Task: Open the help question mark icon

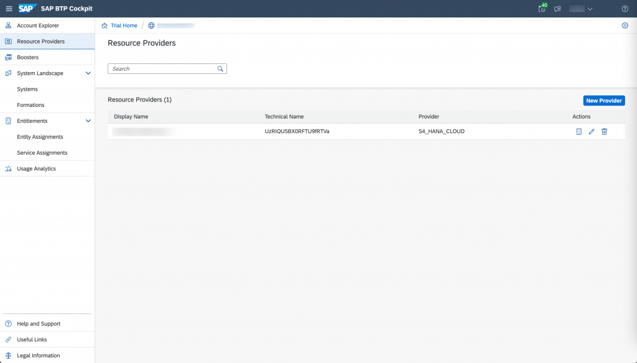Action: coord(625,9)
